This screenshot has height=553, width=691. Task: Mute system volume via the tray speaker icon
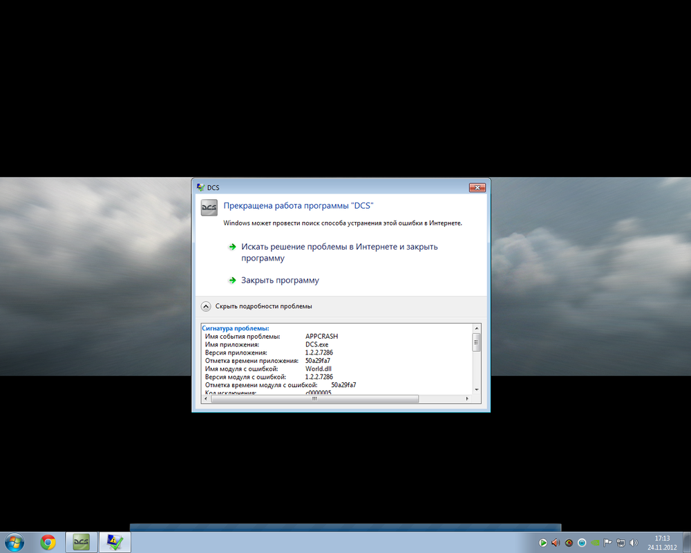[x=634, y=543]
